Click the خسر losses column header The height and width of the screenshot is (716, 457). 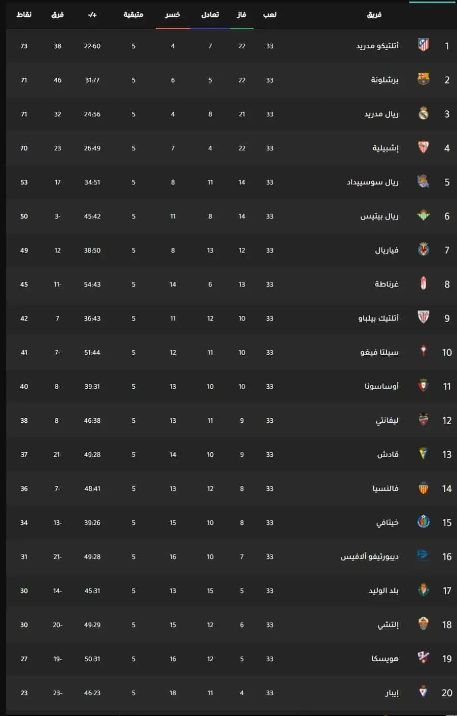point(172,15)
